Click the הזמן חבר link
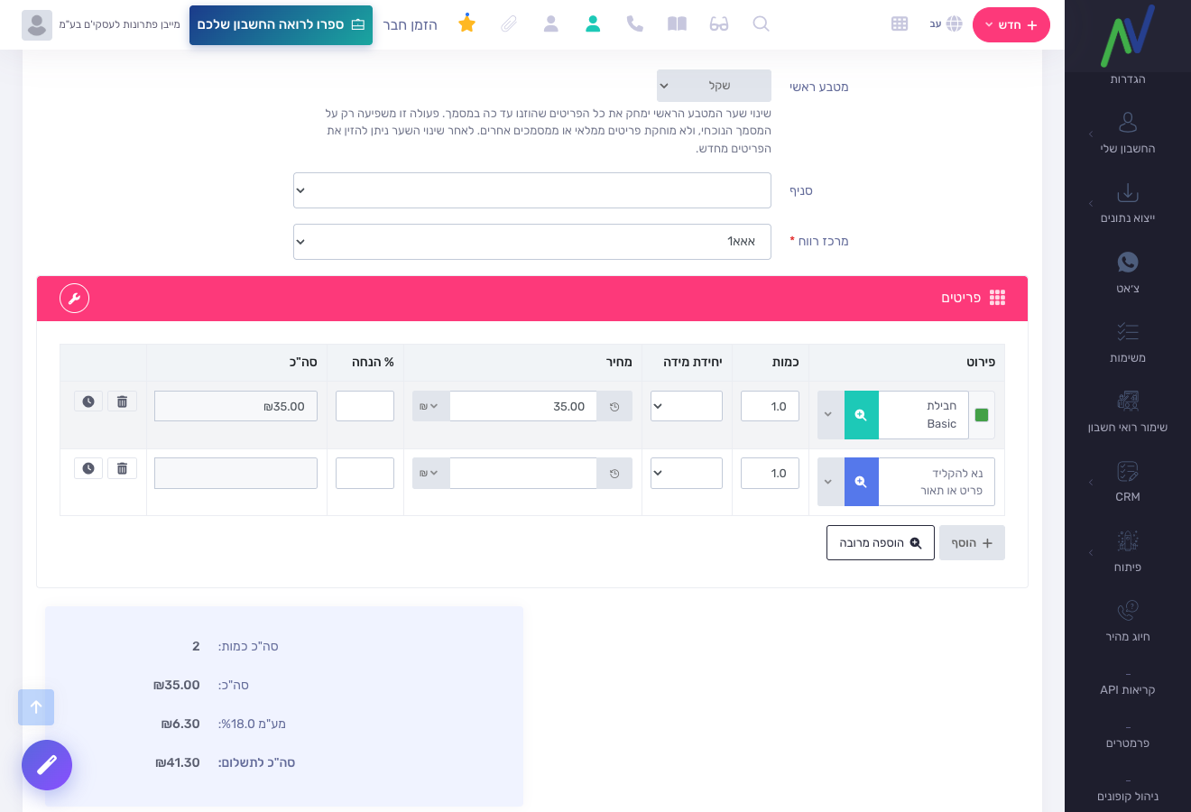 point(411,25)
